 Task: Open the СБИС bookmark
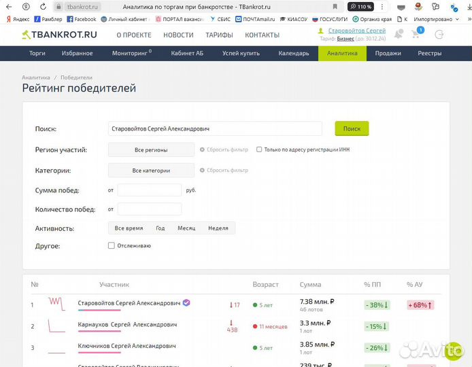click(x=220, y=19)
